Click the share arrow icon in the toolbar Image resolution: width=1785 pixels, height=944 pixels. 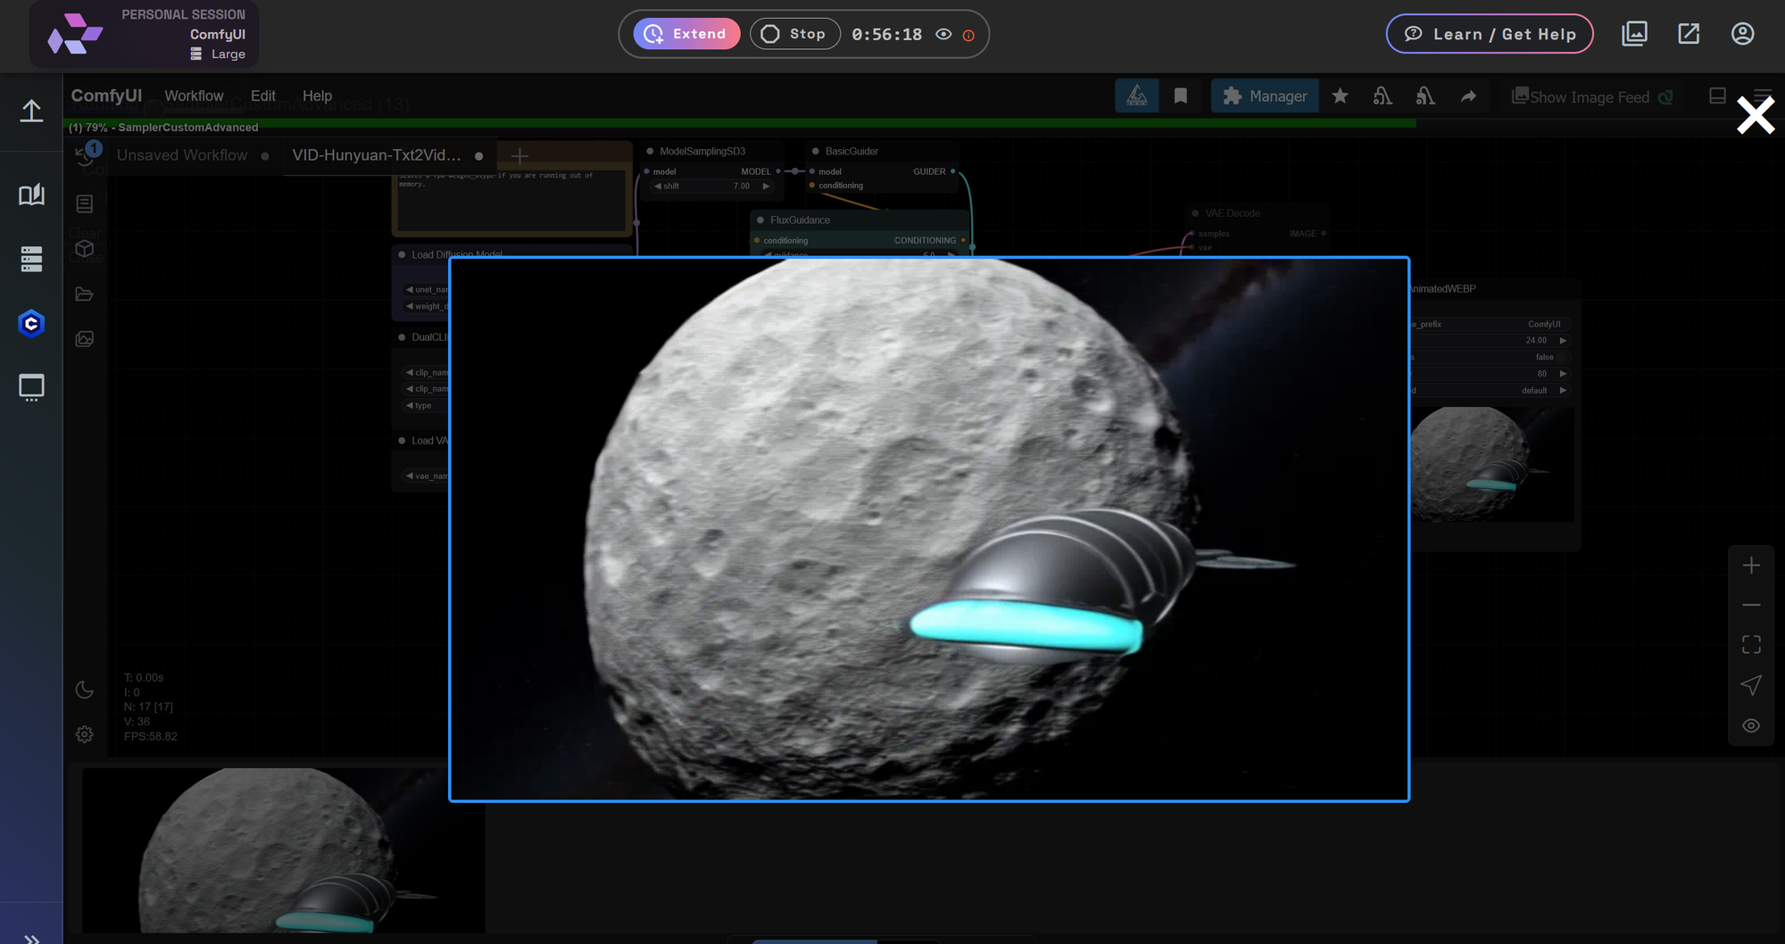coord(1468,95)
